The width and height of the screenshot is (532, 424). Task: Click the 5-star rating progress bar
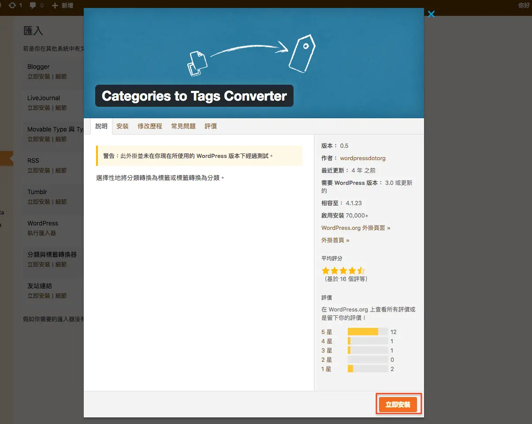(x=368, y=332)
